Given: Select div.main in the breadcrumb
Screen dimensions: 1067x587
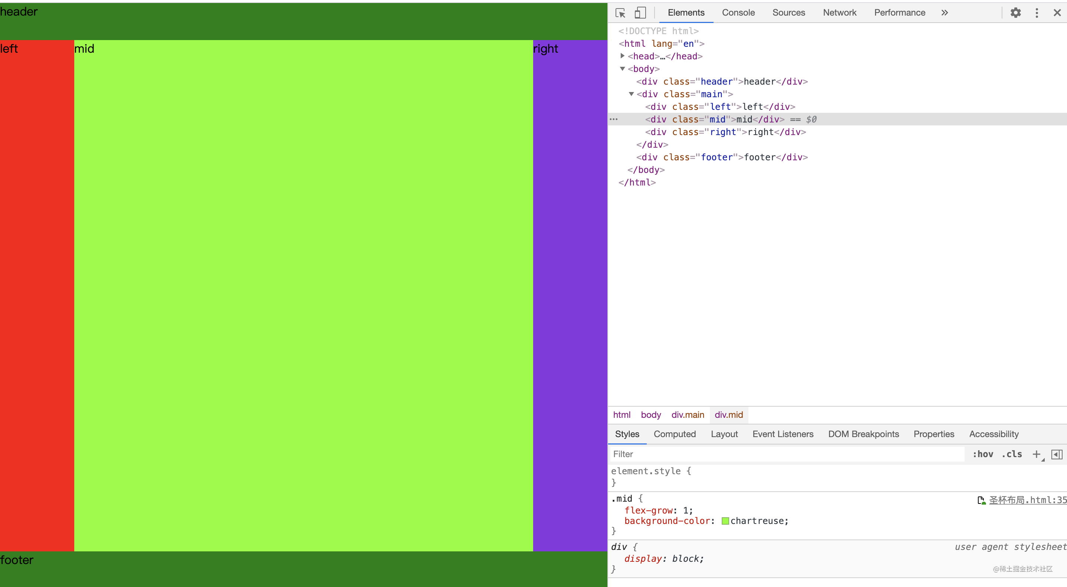Looking at the screenshot, I should click(688, 415).
